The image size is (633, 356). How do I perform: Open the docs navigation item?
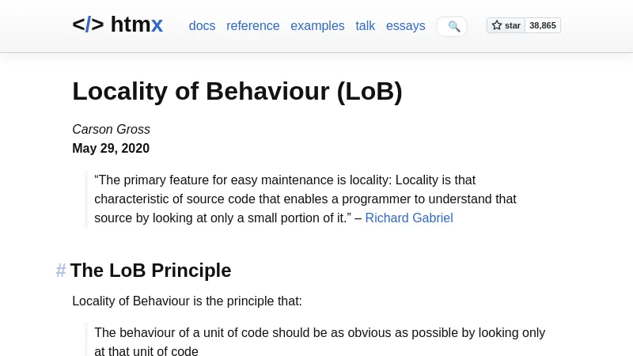click(x=202, y=26)
